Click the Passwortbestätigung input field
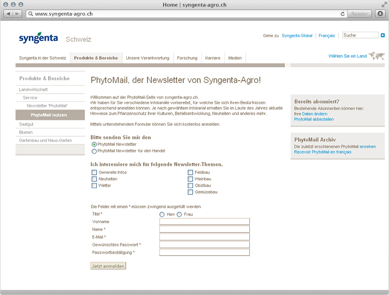 [205, 252]
